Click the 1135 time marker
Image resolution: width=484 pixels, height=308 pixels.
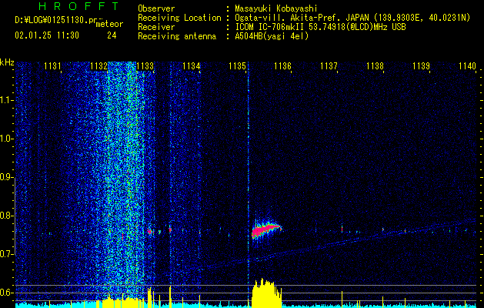237,66
